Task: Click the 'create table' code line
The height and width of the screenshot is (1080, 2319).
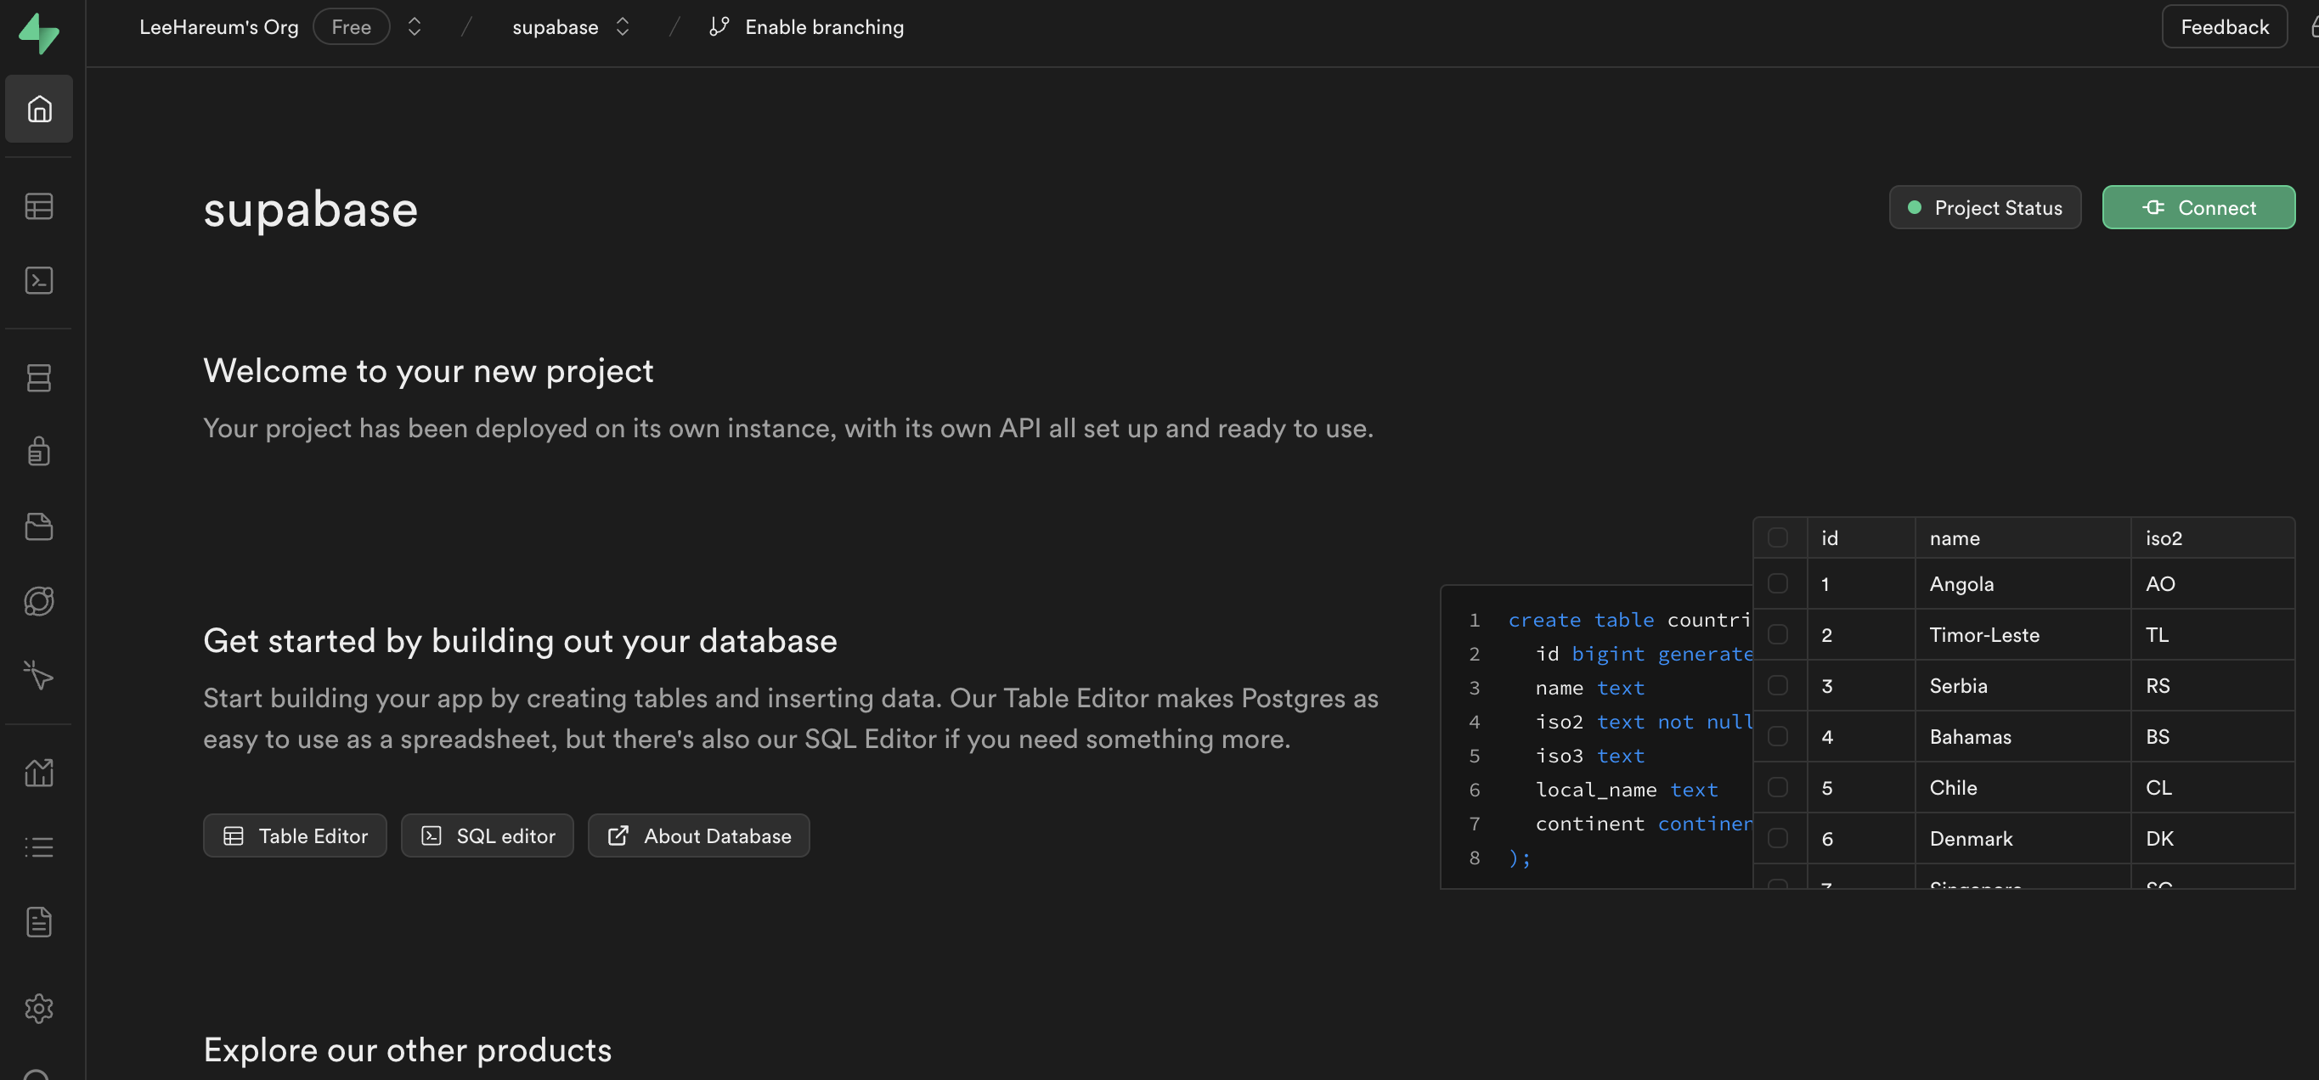Action: point(1629,620)
